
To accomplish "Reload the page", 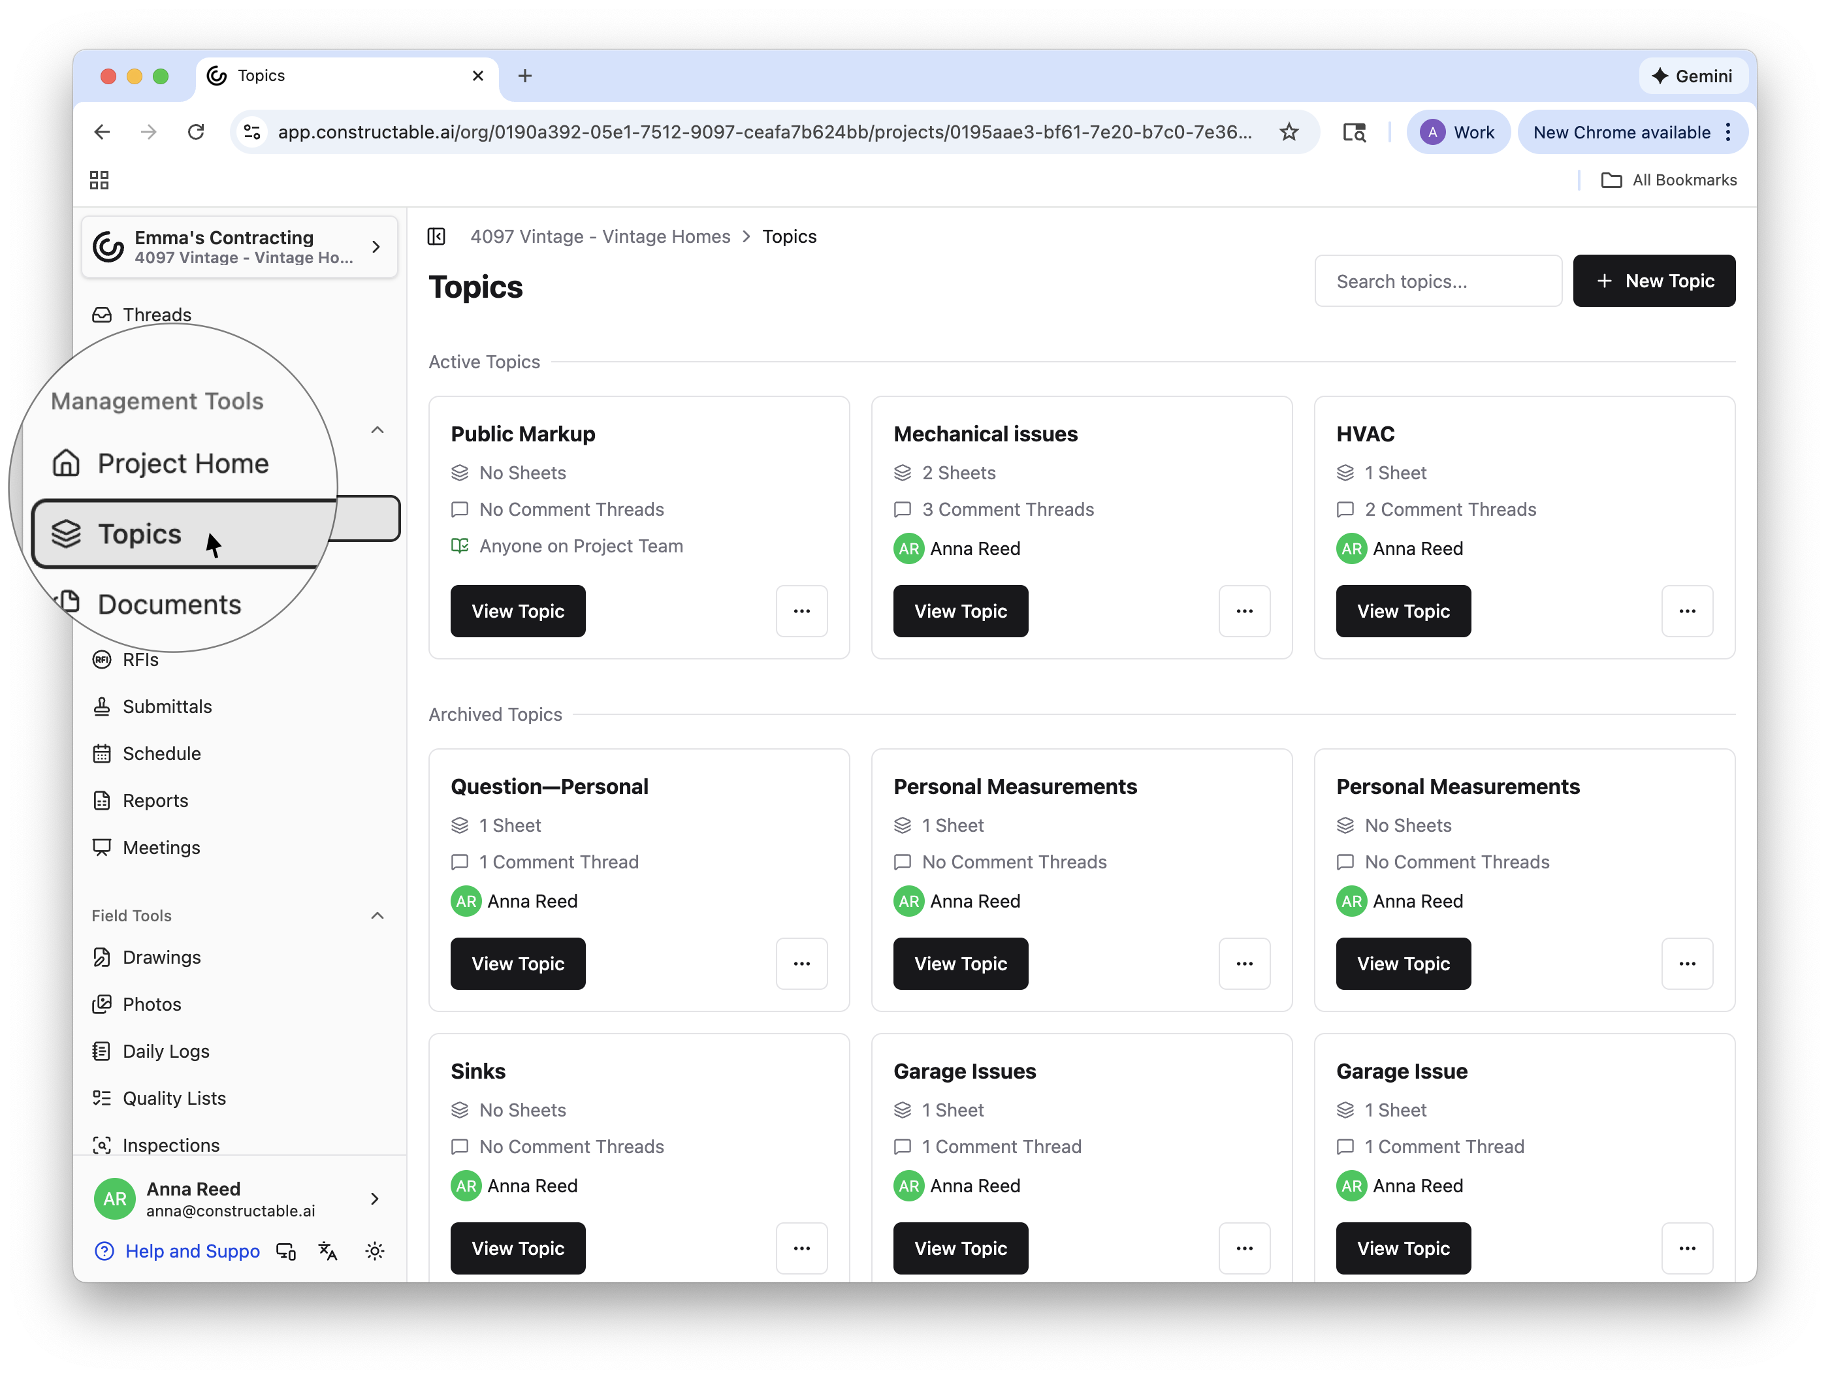I will 196,131.
